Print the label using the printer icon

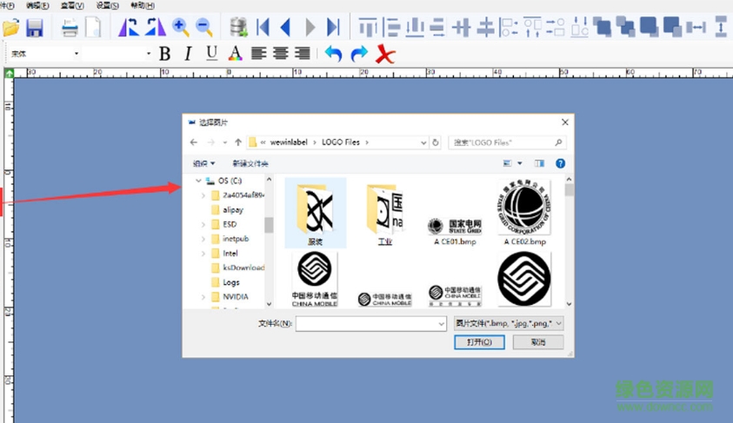[70, 28]
